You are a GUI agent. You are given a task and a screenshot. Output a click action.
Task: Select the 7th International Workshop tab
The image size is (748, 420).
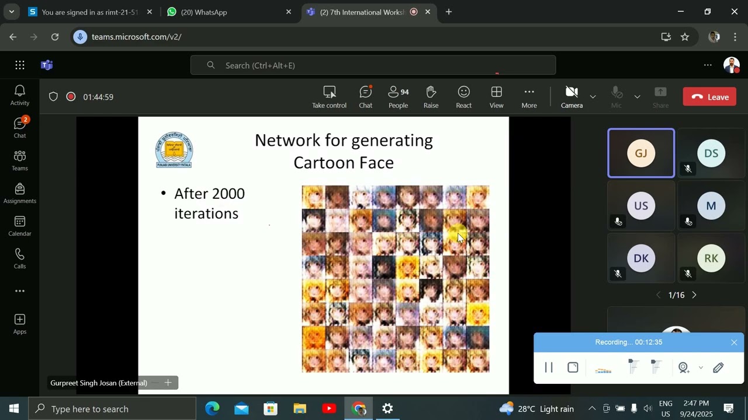[369, 12]
